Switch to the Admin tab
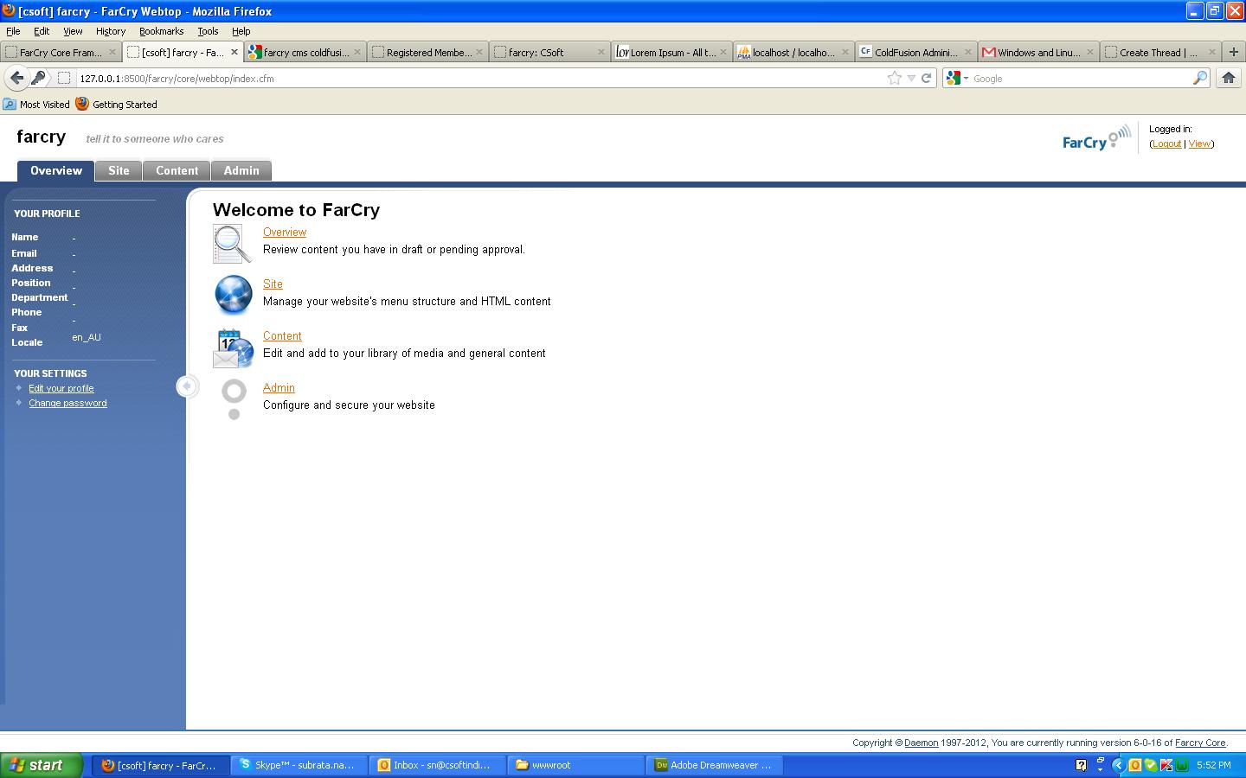This screenshot has width=1246, height=778. tap(241, 170)
